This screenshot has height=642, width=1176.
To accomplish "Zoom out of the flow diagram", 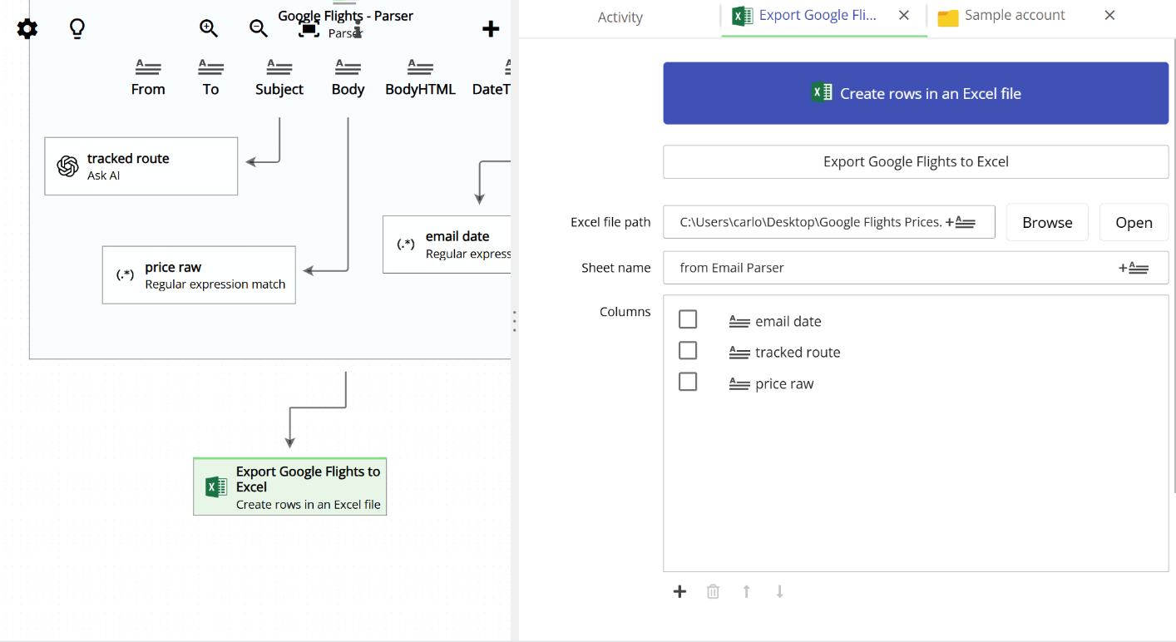I will 258,27.
